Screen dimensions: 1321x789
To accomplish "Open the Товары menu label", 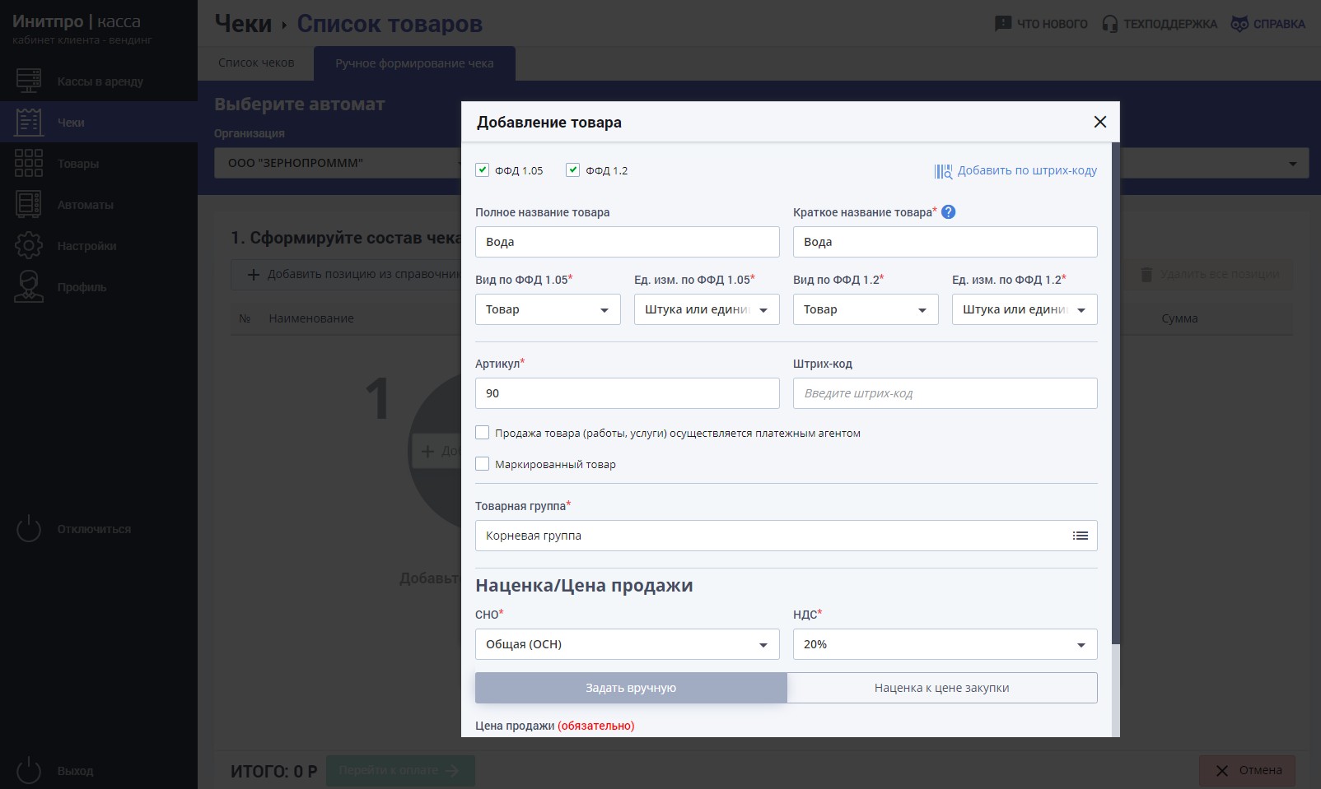I will (78, 164).
